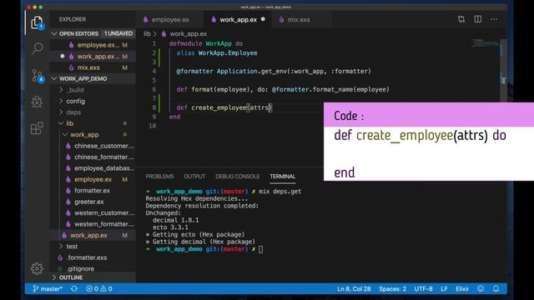Switch to the employee.ex editor tab

coord(170,20)
